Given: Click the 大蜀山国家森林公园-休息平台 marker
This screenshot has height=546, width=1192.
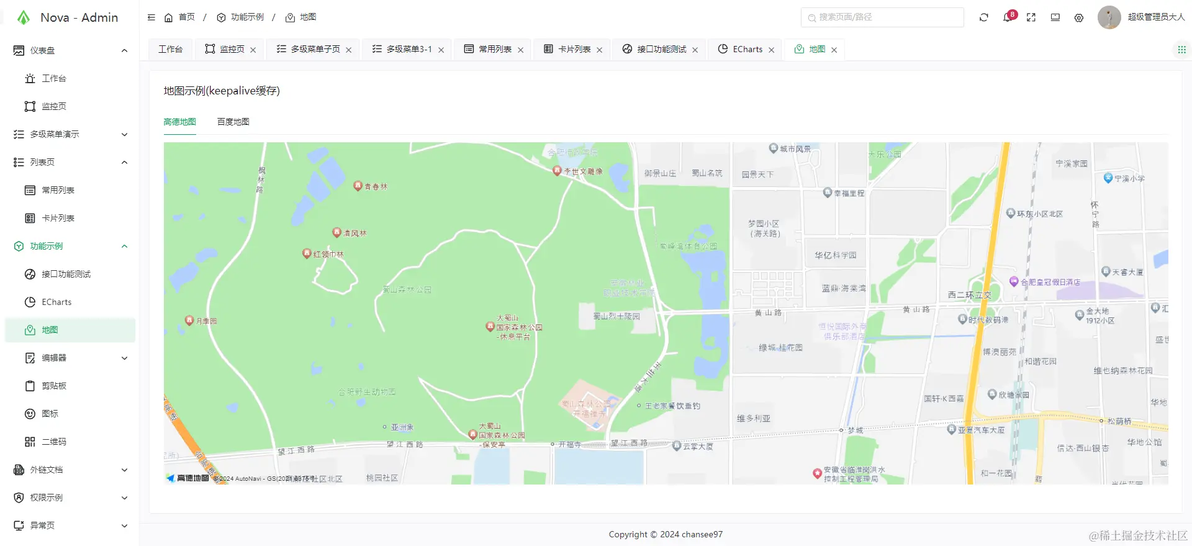Looking at the screenshot, I should tap(490, 326).
